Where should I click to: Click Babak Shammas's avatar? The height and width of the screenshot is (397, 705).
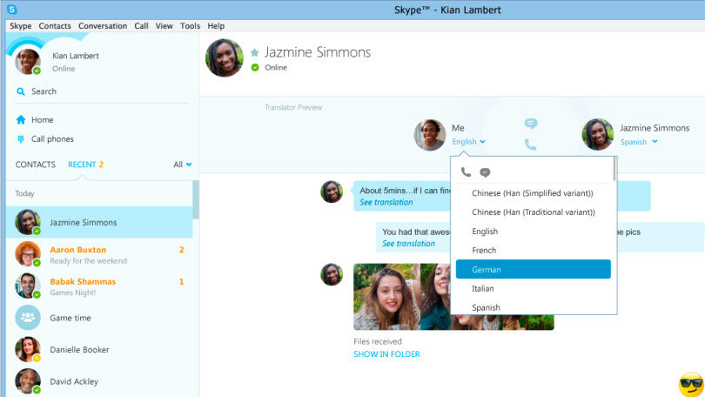28,286
